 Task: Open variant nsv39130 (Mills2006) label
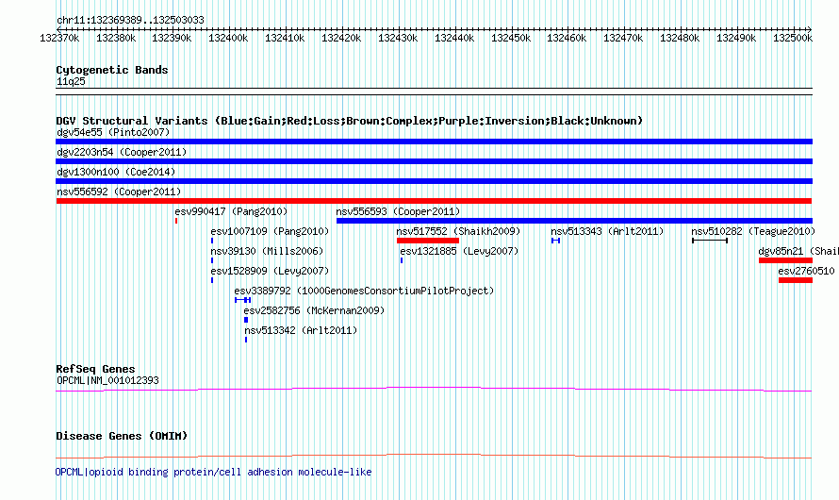click(267, 251)
